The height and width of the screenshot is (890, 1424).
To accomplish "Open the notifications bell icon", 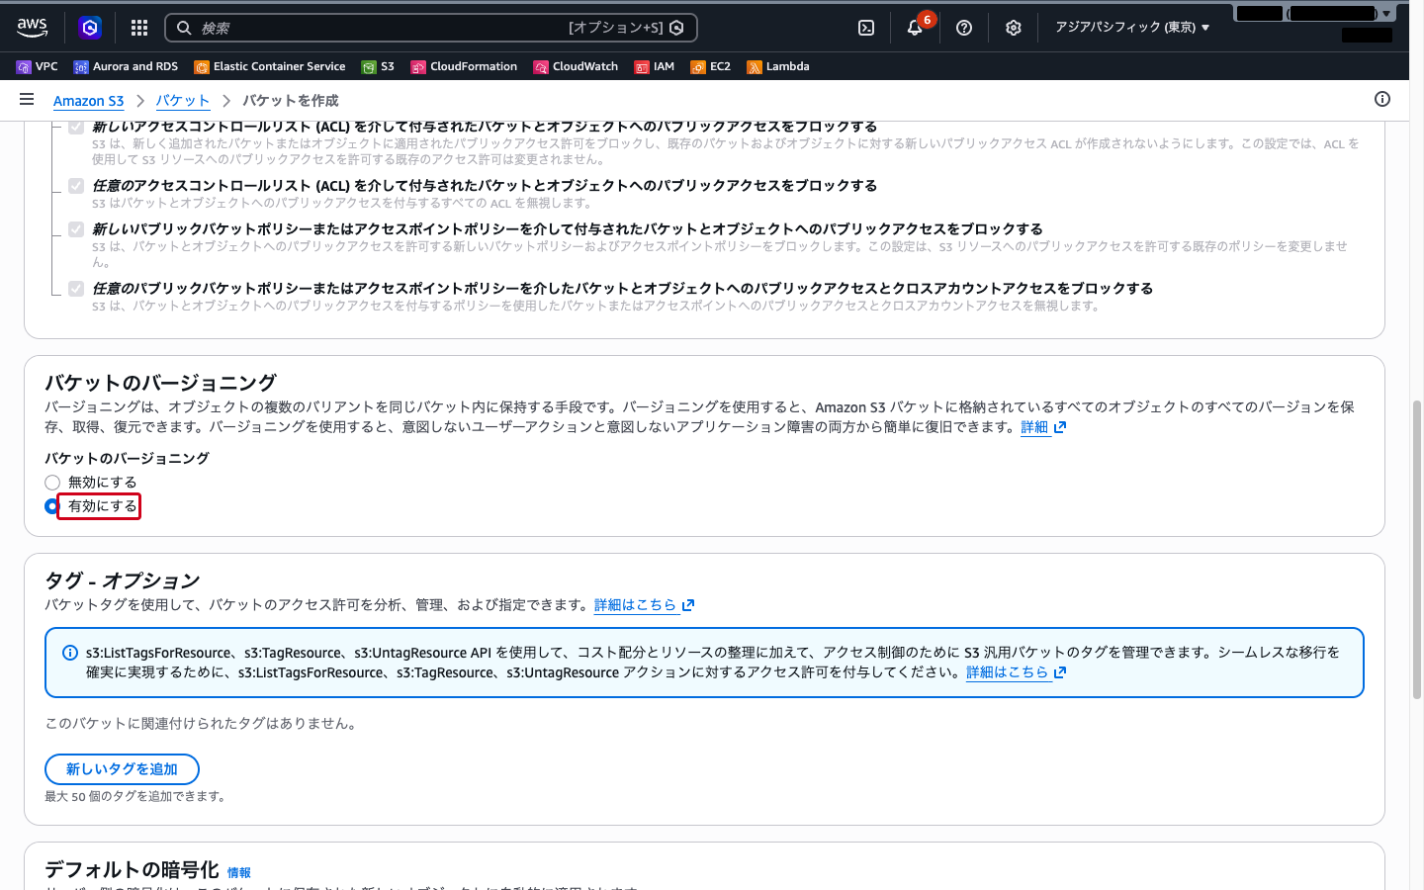I will [915, 28].
